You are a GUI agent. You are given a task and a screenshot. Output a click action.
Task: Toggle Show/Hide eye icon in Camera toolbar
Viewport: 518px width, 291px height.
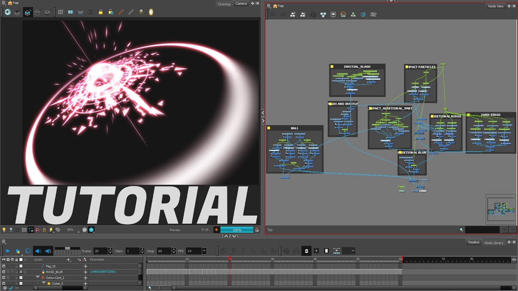tap(8, 12)
